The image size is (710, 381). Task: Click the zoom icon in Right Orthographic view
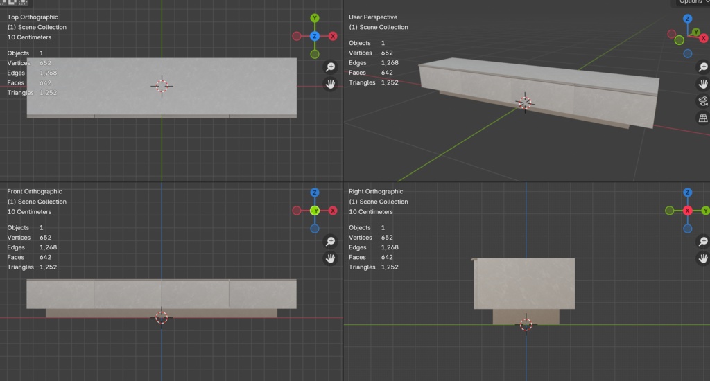(x=703, y=241)
